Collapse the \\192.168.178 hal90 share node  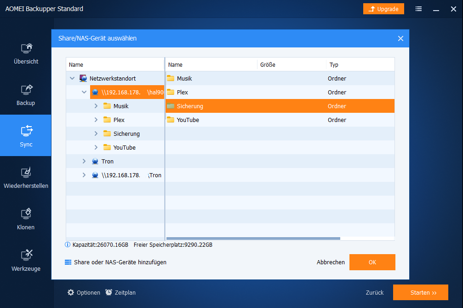pyautogui.click(x=84, y=92)
